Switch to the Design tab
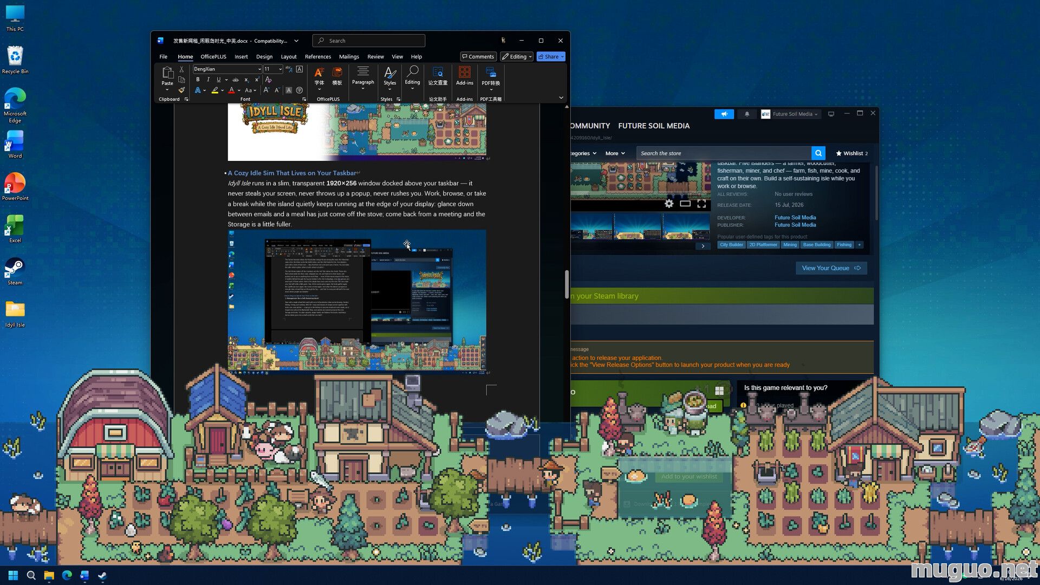Viewport: 1040px width, 585px height. [264, 56]
